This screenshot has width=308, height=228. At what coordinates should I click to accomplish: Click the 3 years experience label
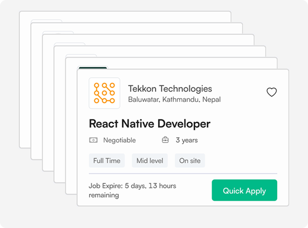coord(187,140)
